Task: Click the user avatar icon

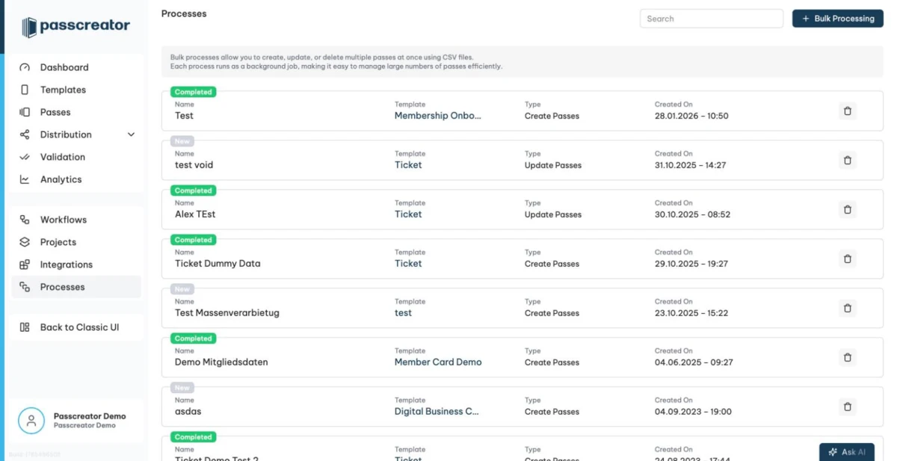Action: click(31, 421)
